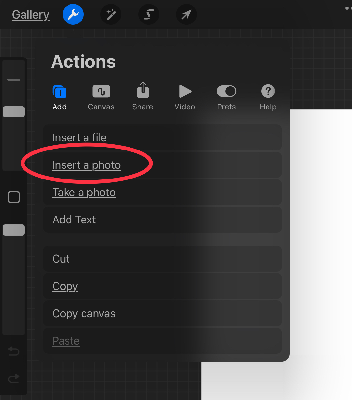Click the wrench Actions icon
Viewport: 352px width, 400px height.
pyautogui.click(x=73, y=14)
